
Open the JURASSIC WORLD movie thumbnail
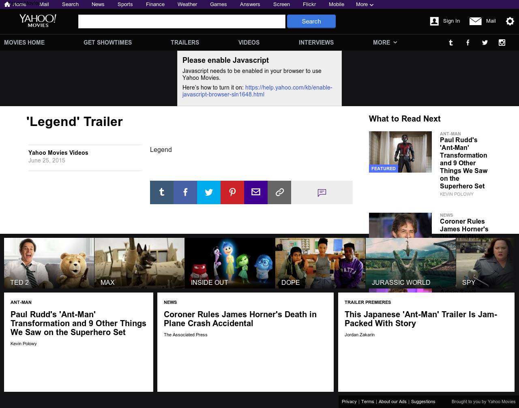tap(411, 263)
